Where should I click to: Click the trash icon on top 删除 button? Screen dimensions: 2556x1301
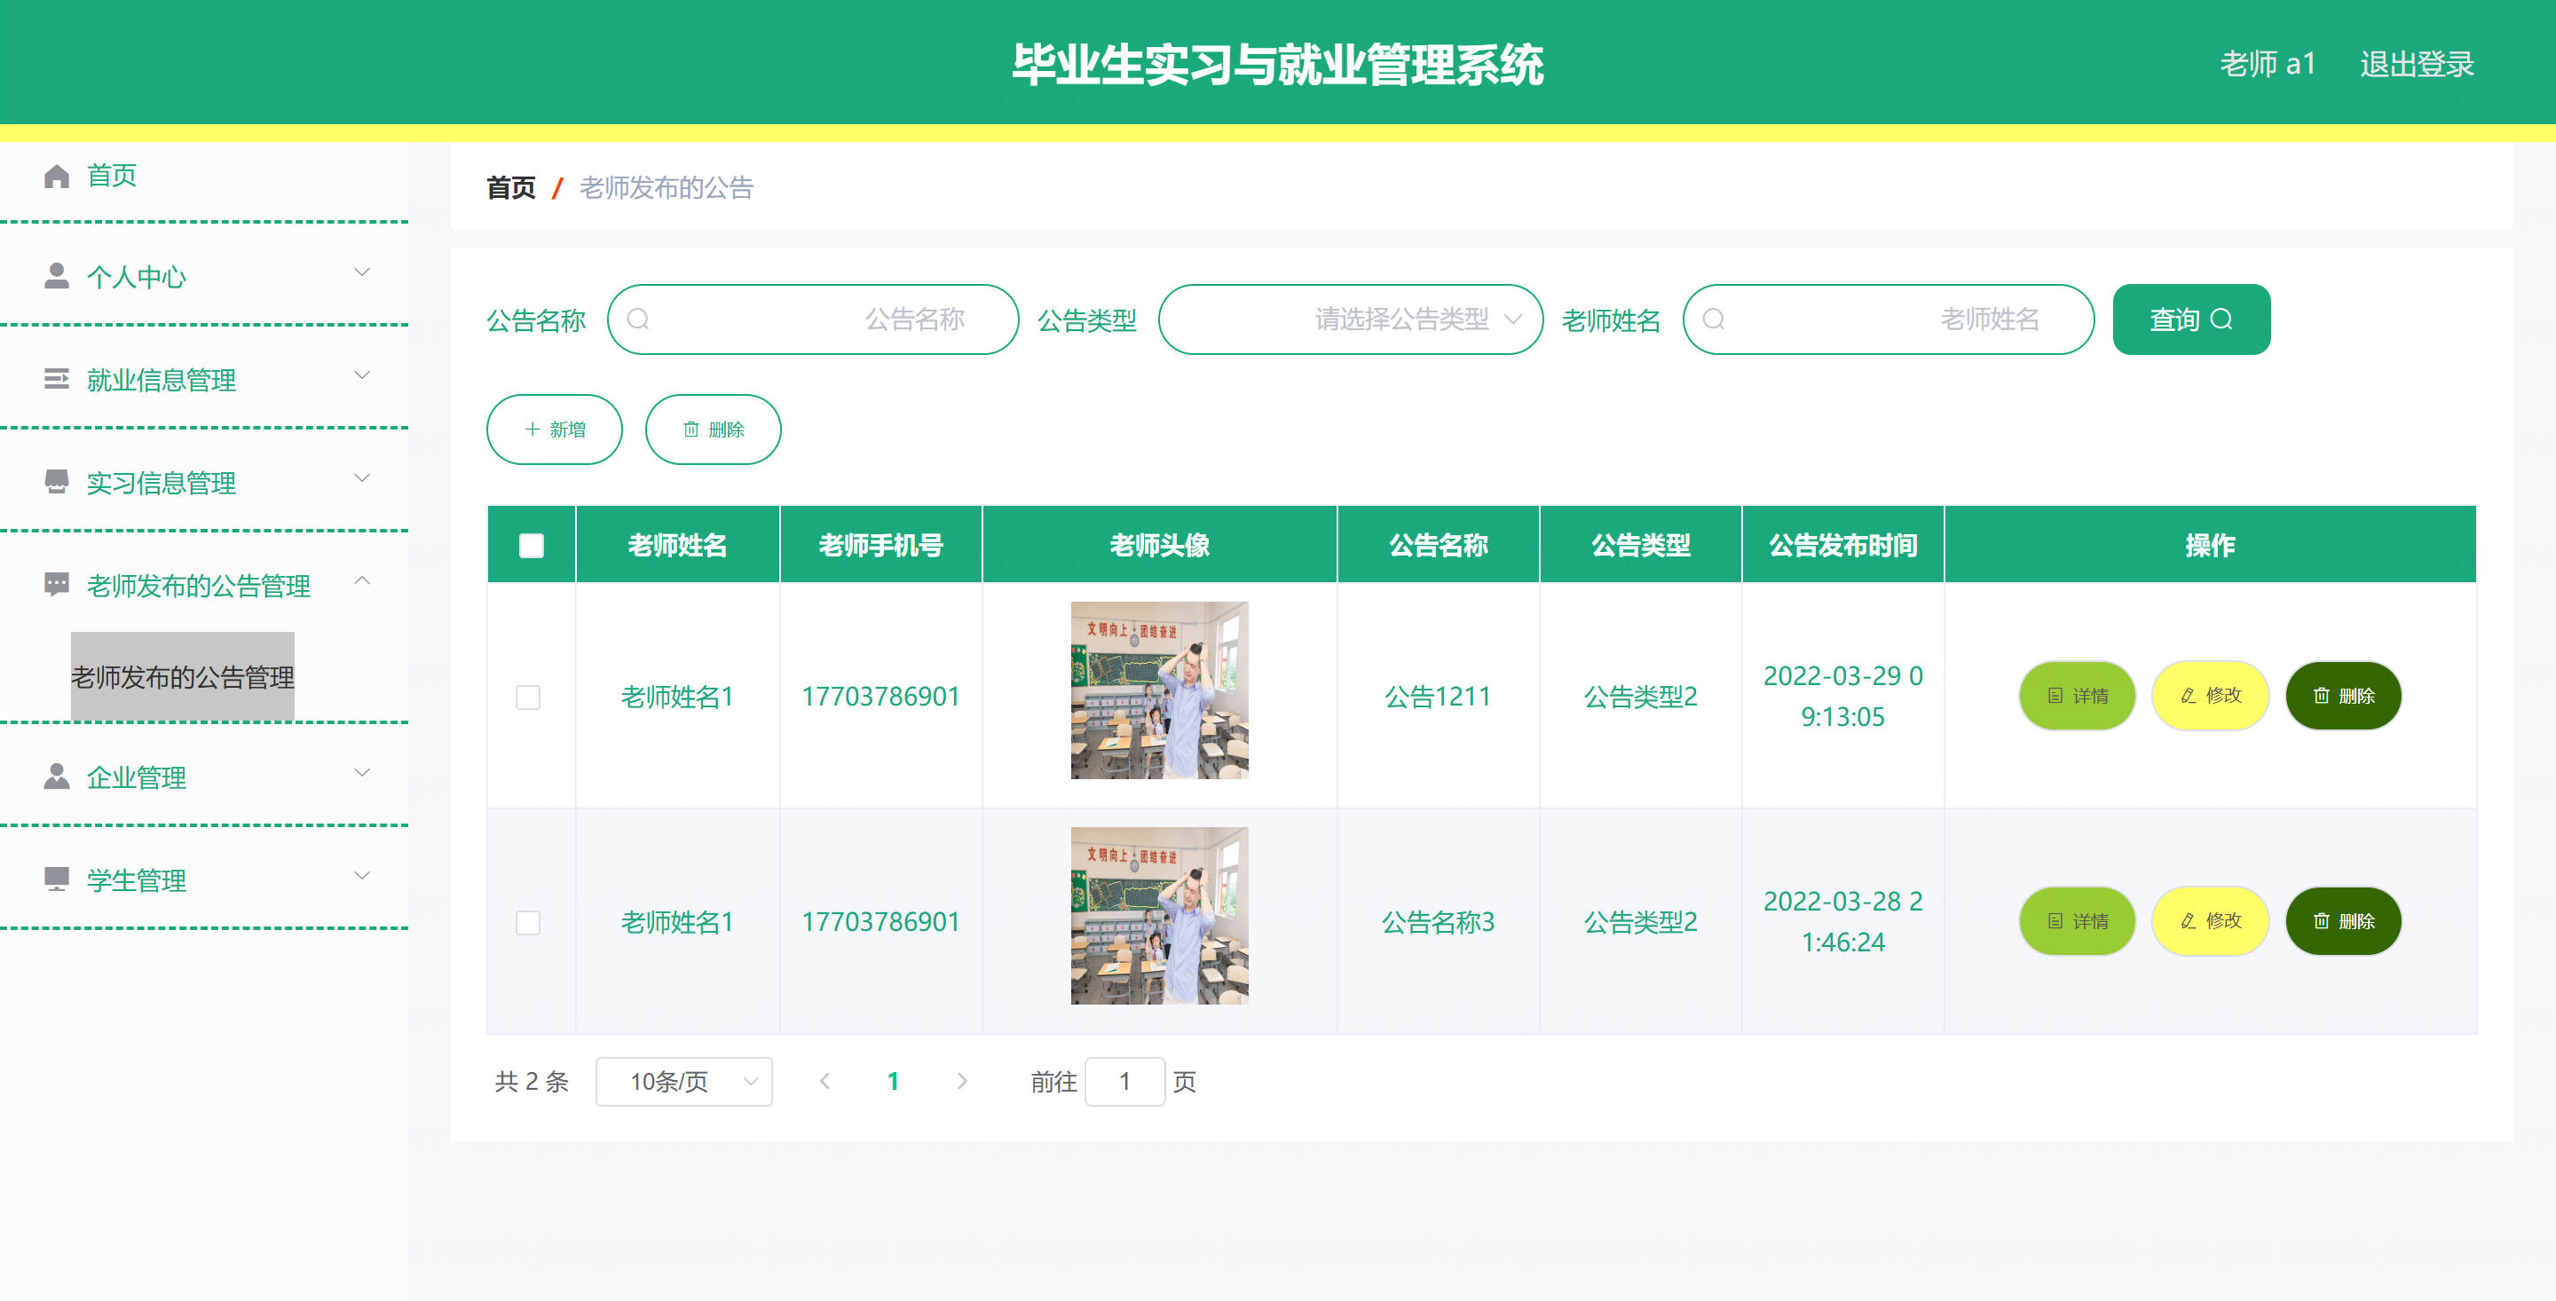click(x=690, y=430)
